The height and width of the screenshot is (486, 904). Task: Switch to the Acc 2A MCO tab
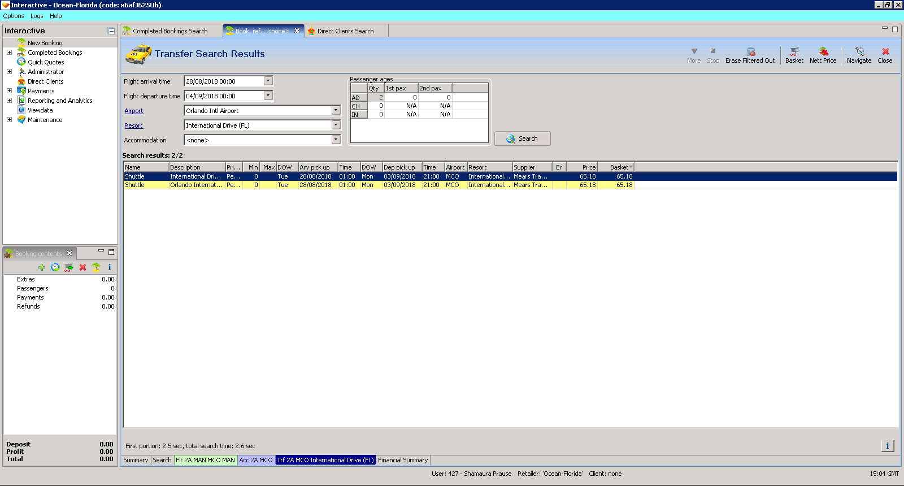pyautogui.click(x=256, y=460)
